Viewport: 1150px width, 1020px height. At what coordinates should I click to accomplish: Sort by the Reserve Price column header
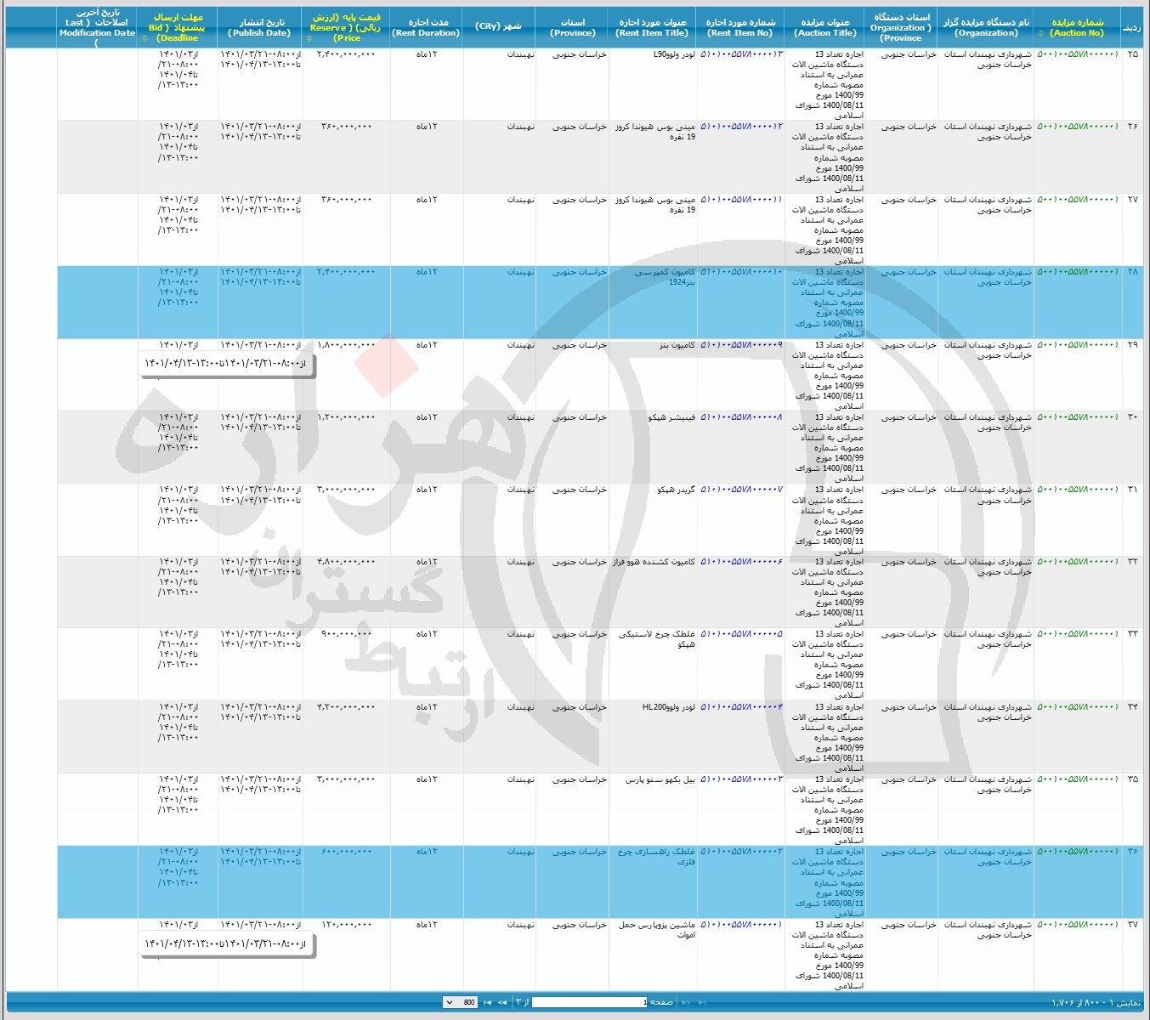[345, 27]
